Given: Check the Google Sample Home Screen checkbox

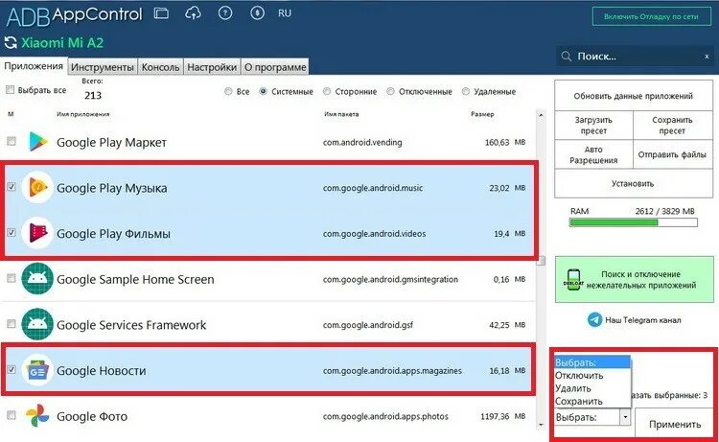Looking at the screenshot, I should (x=11, y=278).
